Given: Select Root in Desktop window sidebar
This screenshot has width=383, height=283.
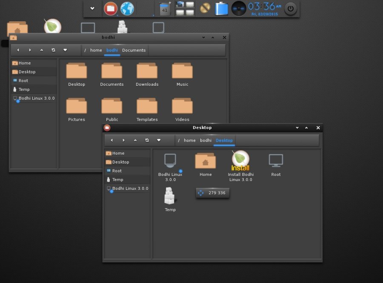Looking at the screenshot, I should [128, 171].
